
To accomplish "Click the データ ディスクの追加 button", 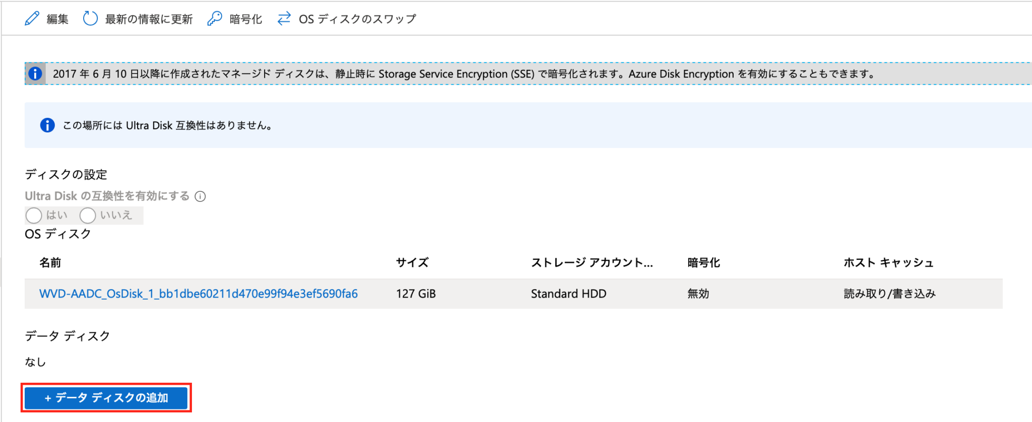I will click(x=106, y=398).
